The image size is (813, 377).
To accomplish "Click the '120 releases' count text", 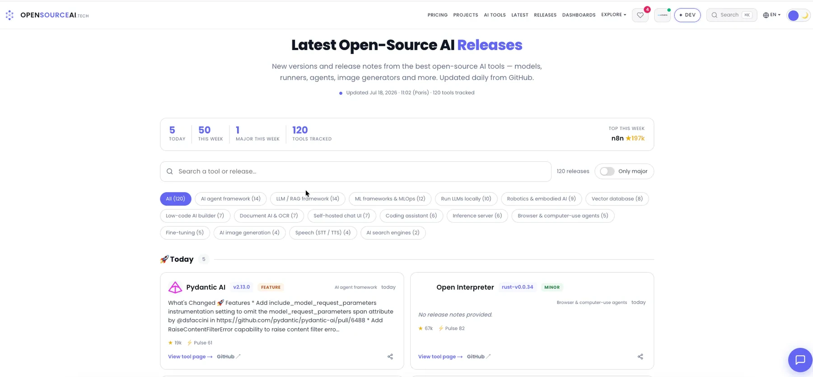I will 573,172.
